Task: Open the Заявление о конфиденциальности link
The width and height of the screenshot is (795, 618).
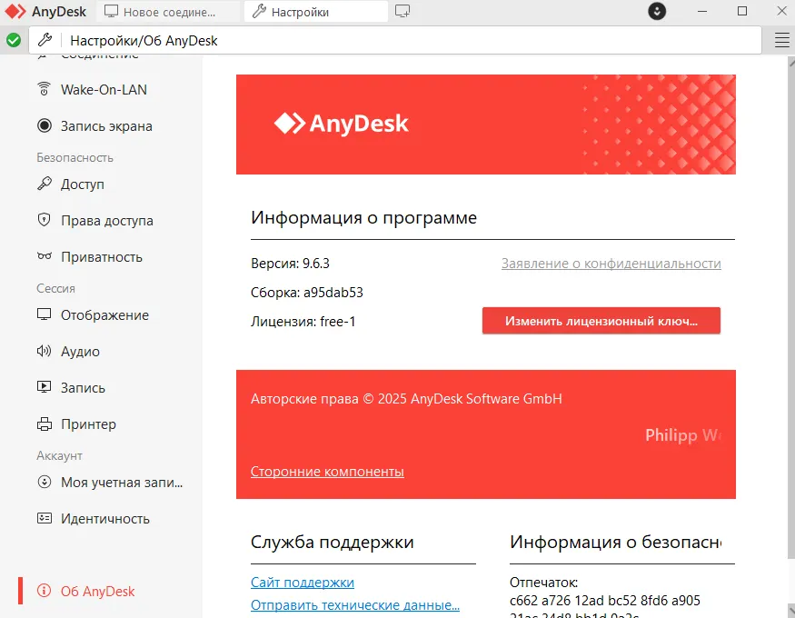Action: [611, 264]
